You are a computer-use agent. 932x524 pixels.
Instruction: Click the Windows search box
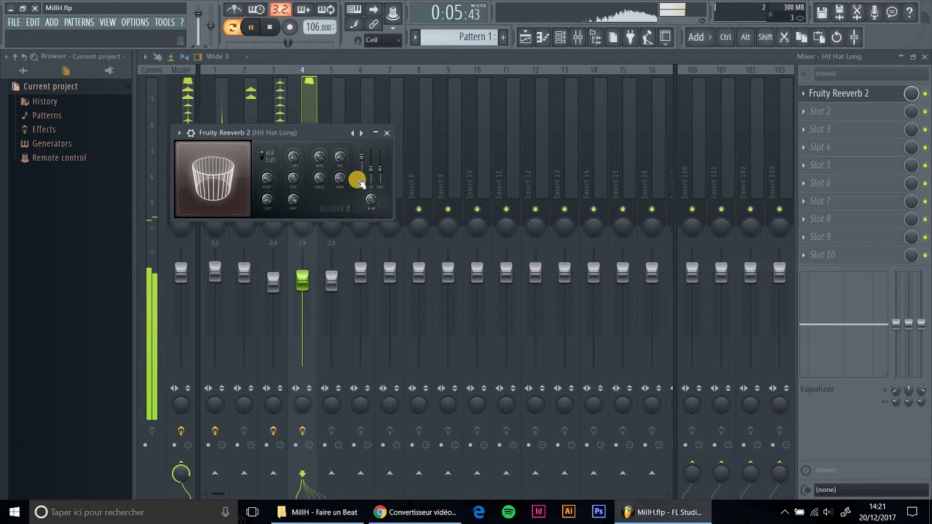133,512
